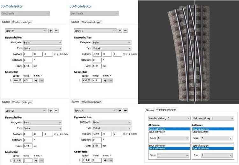The height and width of the screenshot is (165, 239).
Task: Open the Spur: 3 track dropdown
Action: pos(95,111)
